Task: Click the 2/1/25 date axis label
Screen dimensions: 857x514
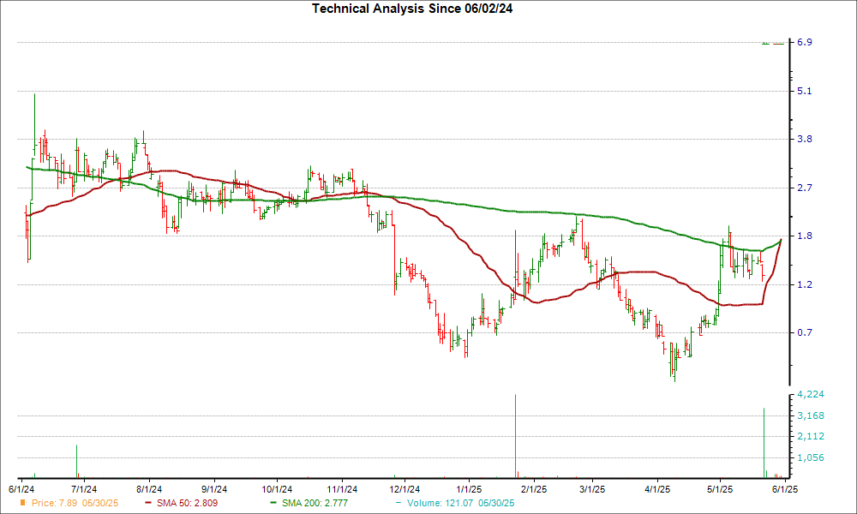Action: 534,489
